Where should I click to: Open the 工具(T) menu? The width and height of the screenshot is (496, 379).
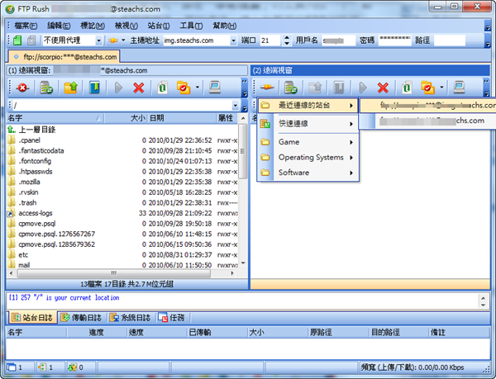coord(192,26)
